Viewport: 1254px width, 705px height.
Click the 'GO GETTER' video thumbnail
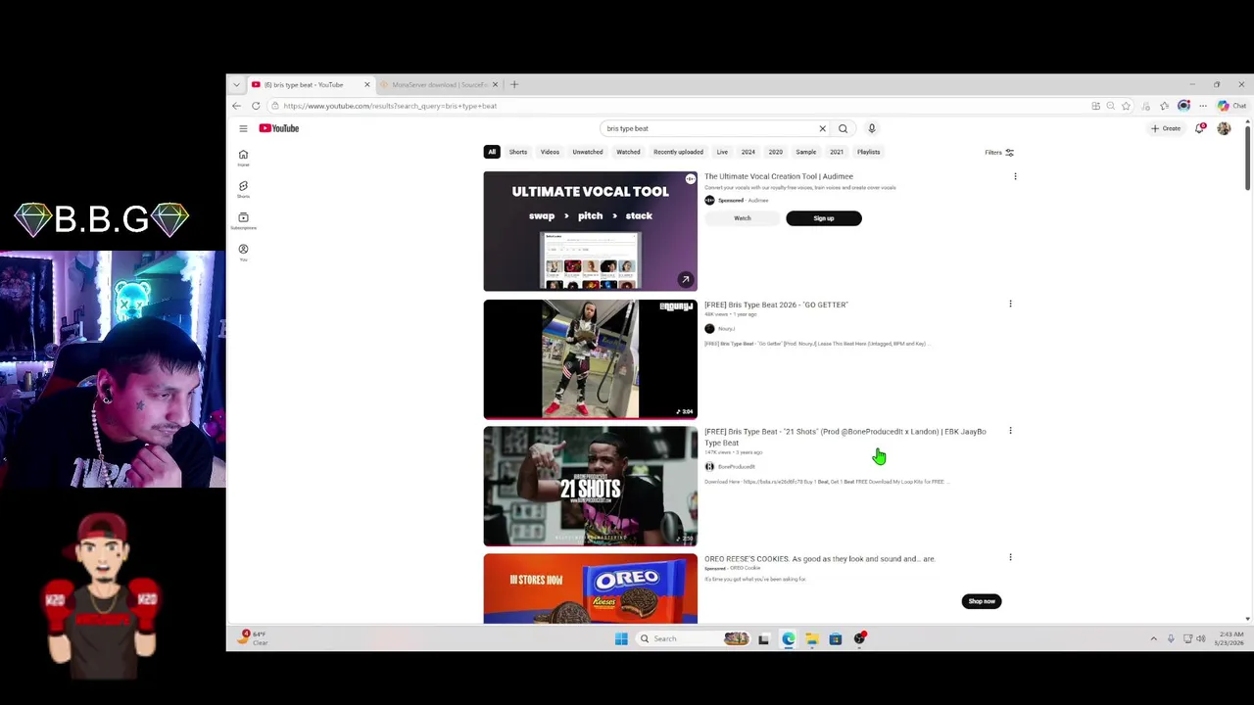591,359
